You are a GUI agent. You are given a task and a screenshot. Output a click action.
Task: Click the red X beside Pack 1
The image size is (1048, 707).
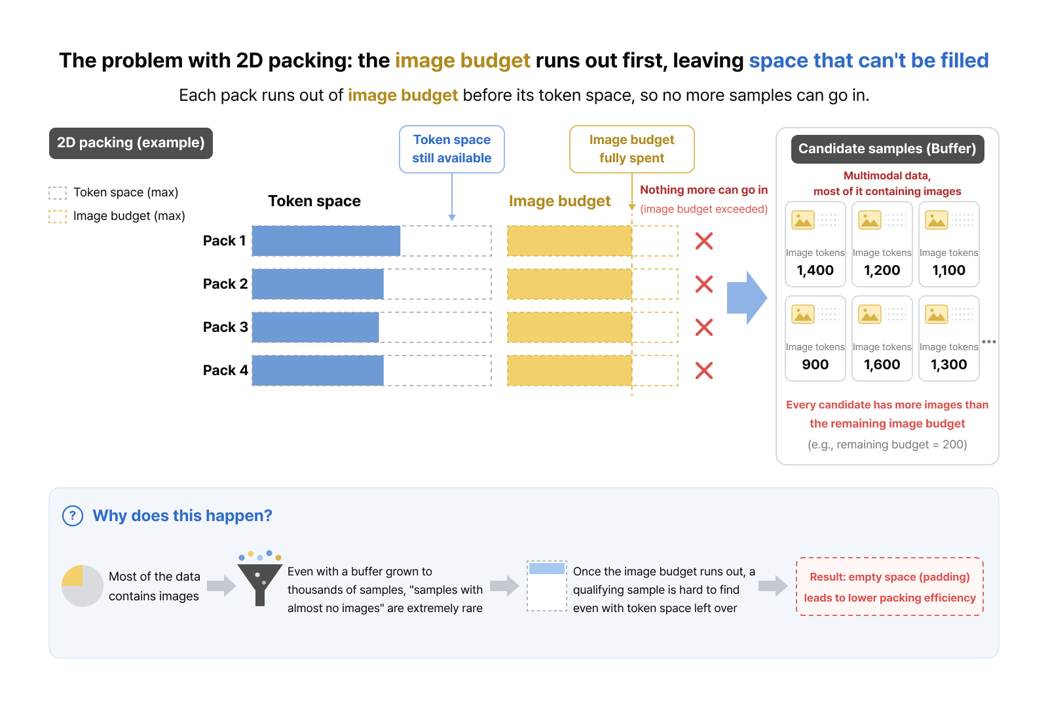704,241
